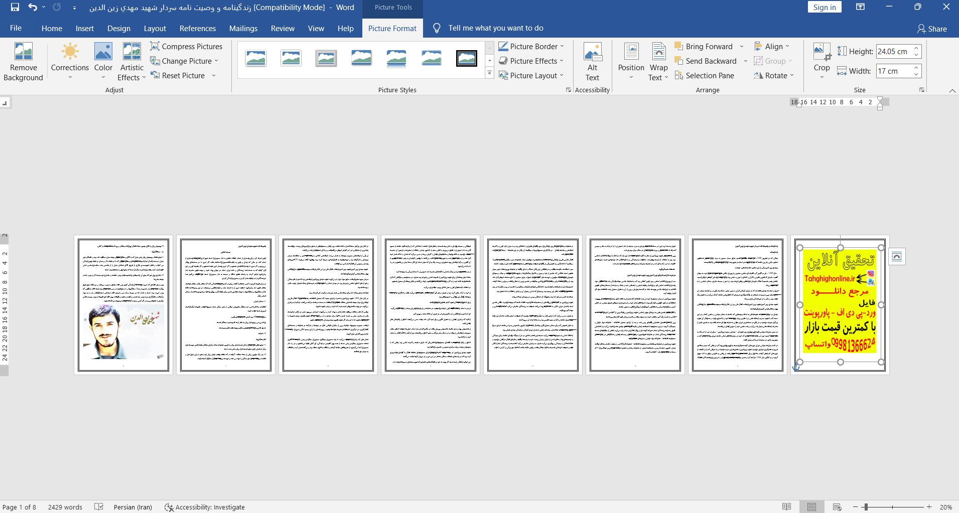The image size is (959, 513).
Task: Expand Reset Picture dropdown arrow
Action: [213, 75]
